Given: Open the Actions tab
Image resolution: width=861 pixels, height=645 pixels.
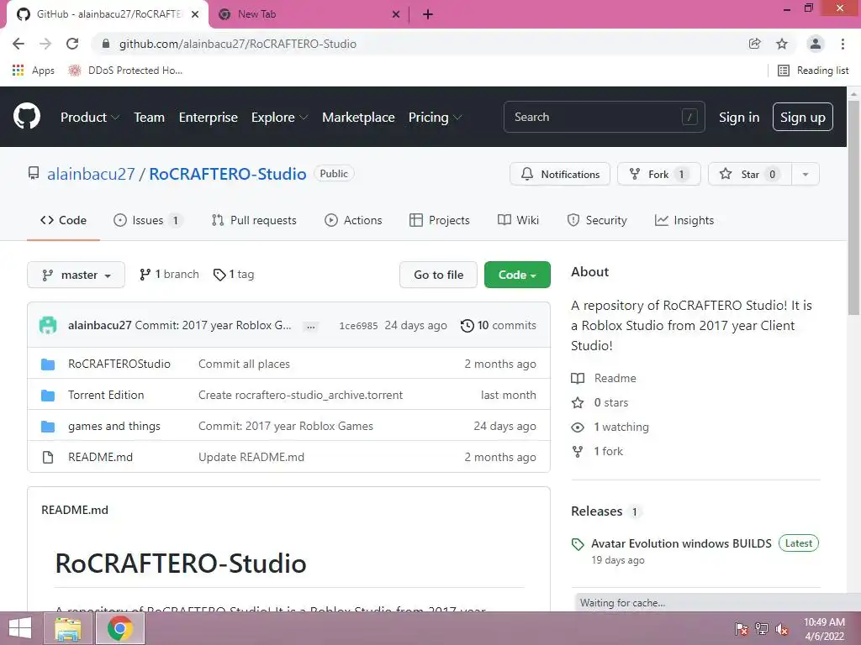Looking at the screenshot, I should tap(353, 221).
